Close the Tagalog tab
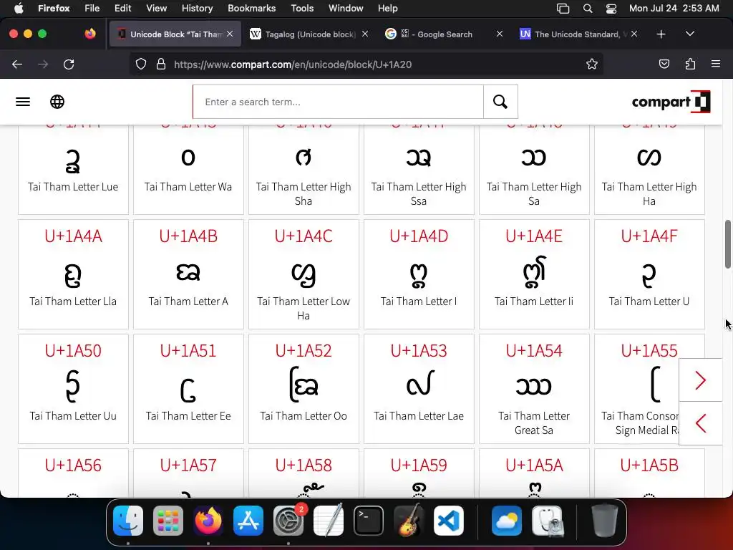The height and width of the screenshot is (550, 733). 365,34
